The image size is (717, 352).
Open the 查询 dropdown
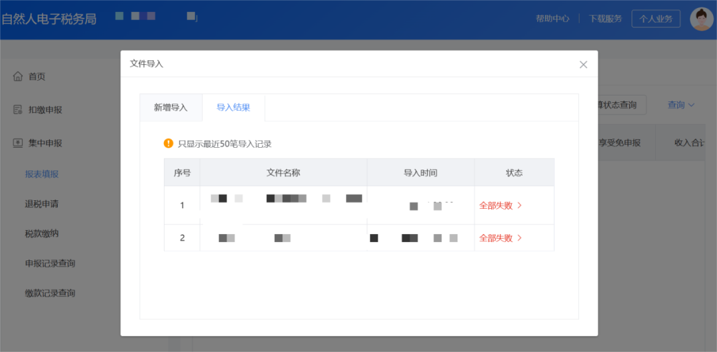pos(680,105)
